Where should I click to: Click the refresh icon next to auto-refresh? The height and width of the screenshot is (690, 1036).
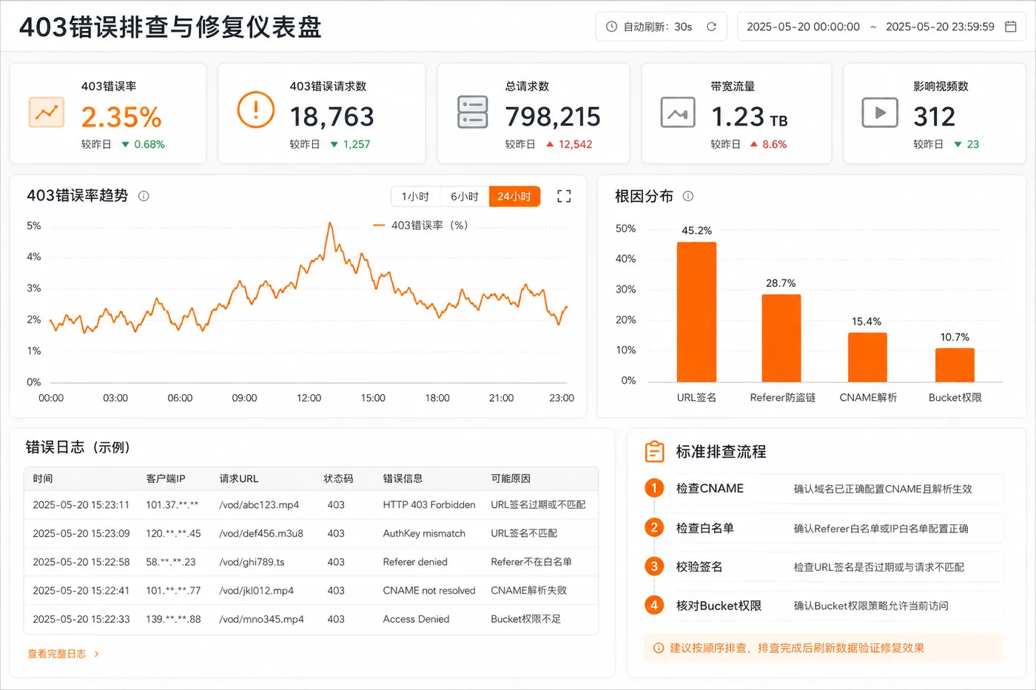(711, 27)
